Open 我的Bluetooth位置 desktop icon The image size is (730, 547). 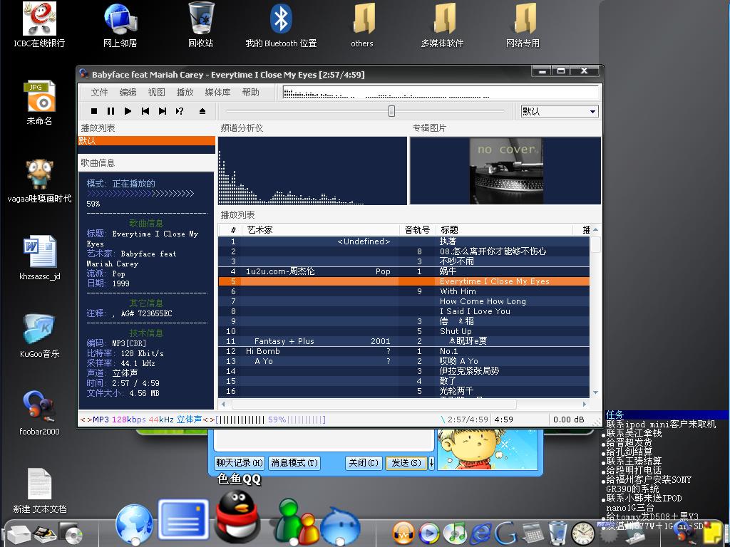[281, 25]
